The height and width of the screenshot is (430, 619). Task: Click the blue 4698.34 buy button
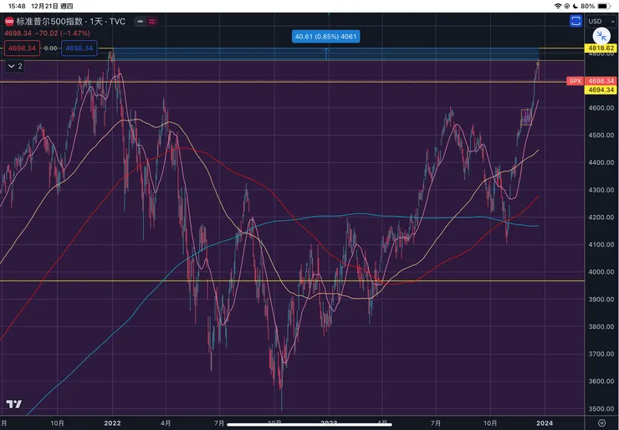coord(79,49)
